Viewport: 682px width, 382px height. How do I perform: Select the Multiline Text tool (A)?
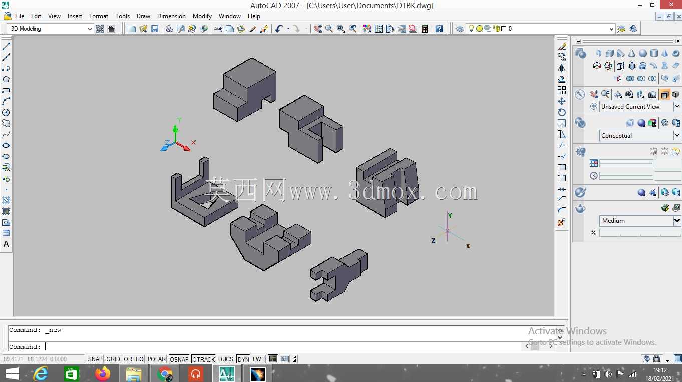tap(6, 244)
